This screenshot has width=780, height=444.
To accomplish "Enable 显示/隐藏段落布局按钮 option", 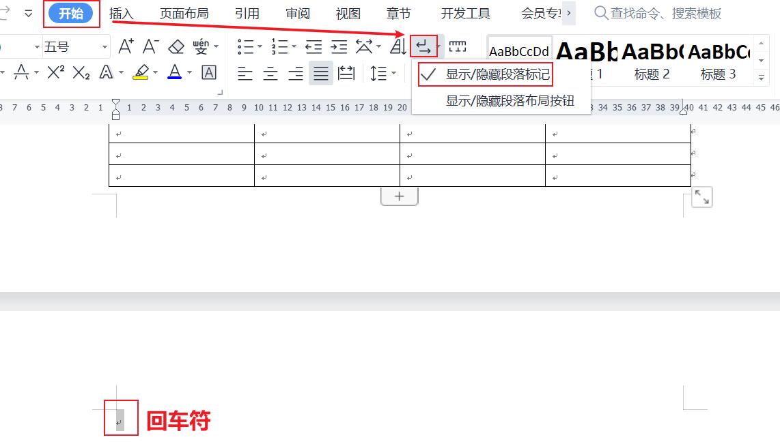I will point(509,101).
